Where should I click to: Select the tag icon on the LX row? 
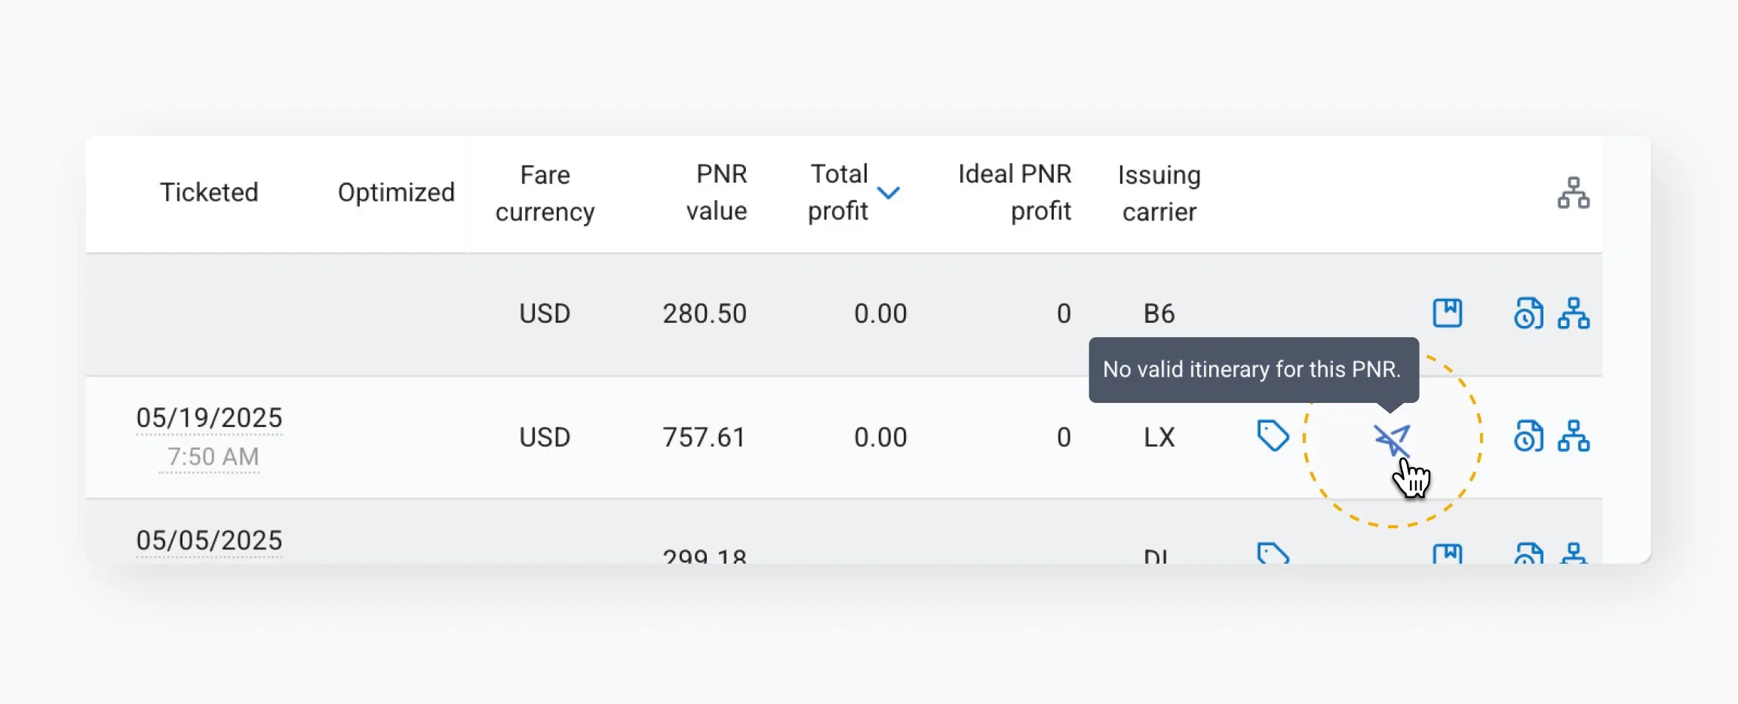(x=1271, y=437)
